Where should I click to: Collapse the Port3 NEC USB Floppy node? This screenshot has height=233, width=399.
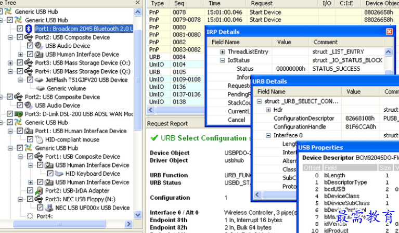(20, 199)
